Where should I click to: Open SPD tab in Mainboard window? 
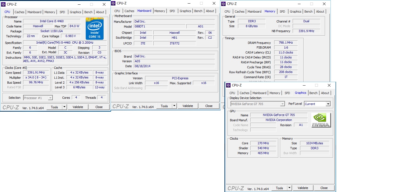point(172,11)
